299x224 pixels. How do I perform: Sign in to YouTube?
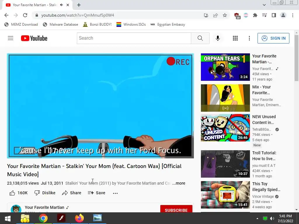(273, 38)
